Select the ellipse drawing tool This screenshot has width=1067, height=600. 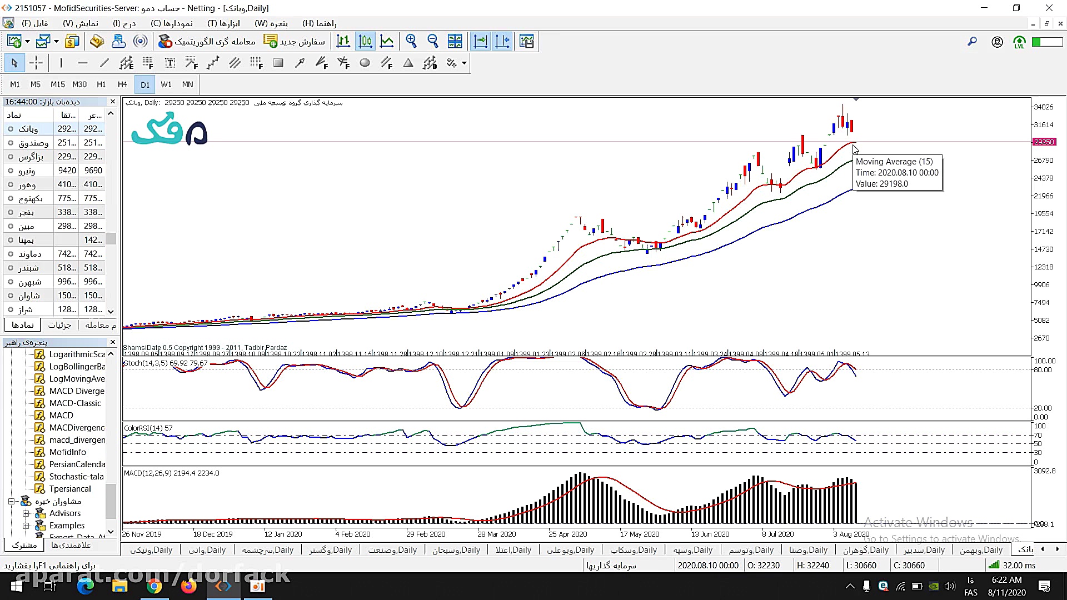click(365, 63)
